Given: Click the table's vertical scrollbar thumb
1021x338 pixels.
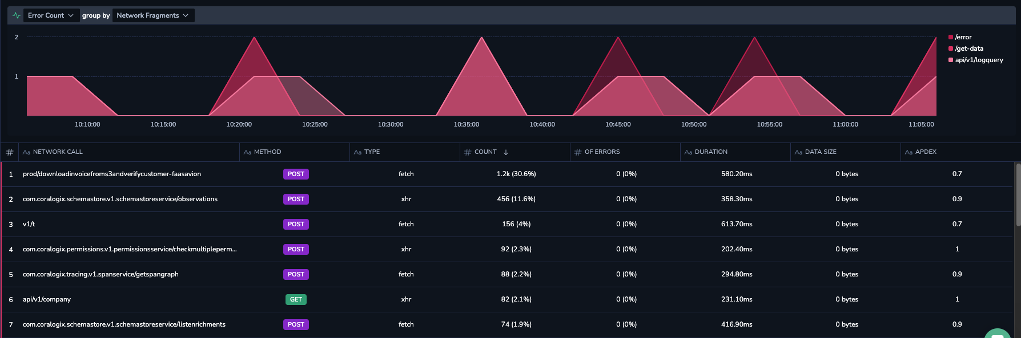Looking at the screenshot, I should 1018,194.
